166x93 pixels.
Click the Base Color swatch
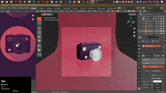click(157, 81)
